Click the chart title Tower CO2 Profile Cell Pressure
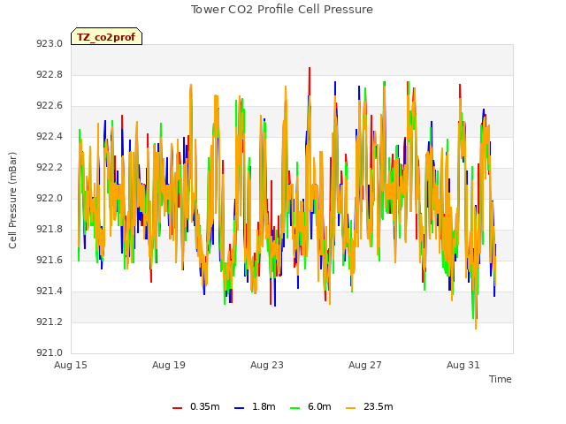Viewport: 566px width, 424px height. 282,10
